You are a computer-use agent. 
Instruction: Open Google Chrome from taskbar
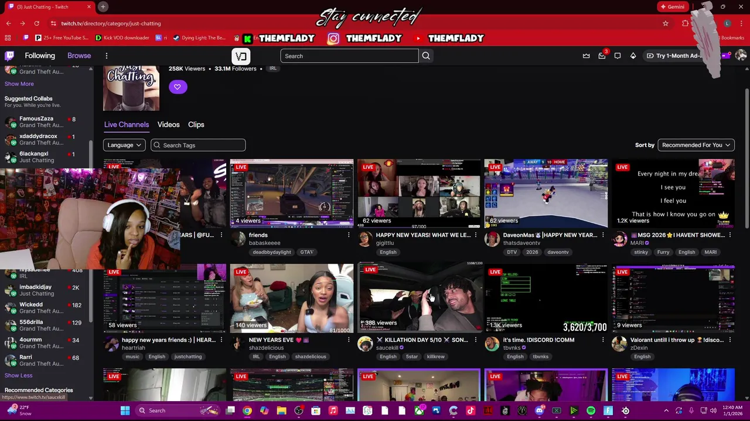247,410
